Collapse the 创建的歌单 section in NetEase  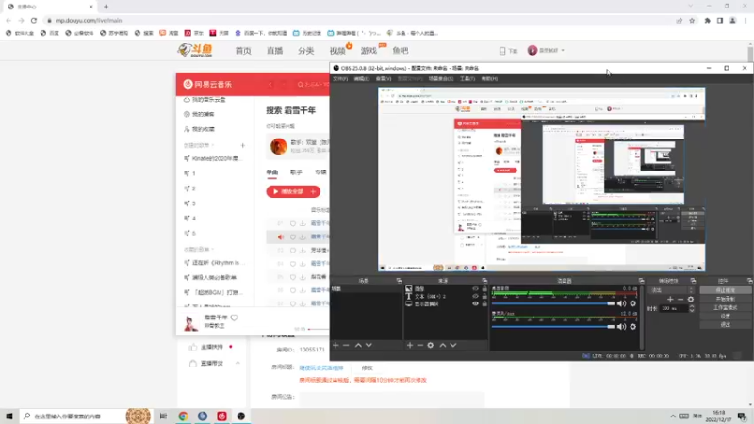213,145
